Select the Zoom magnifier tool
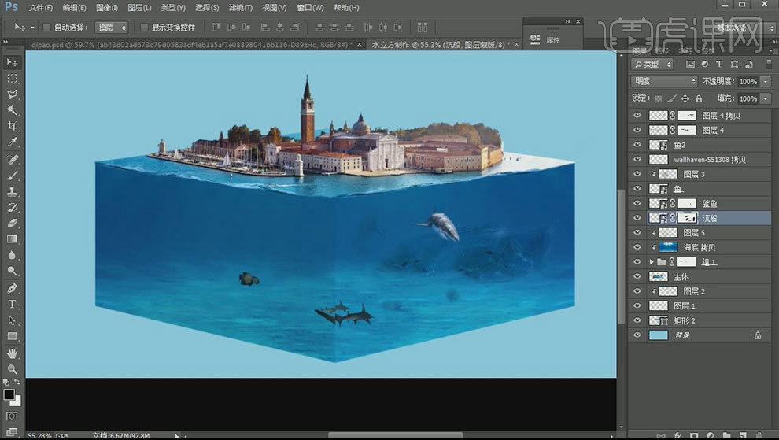 click(12, 369)
